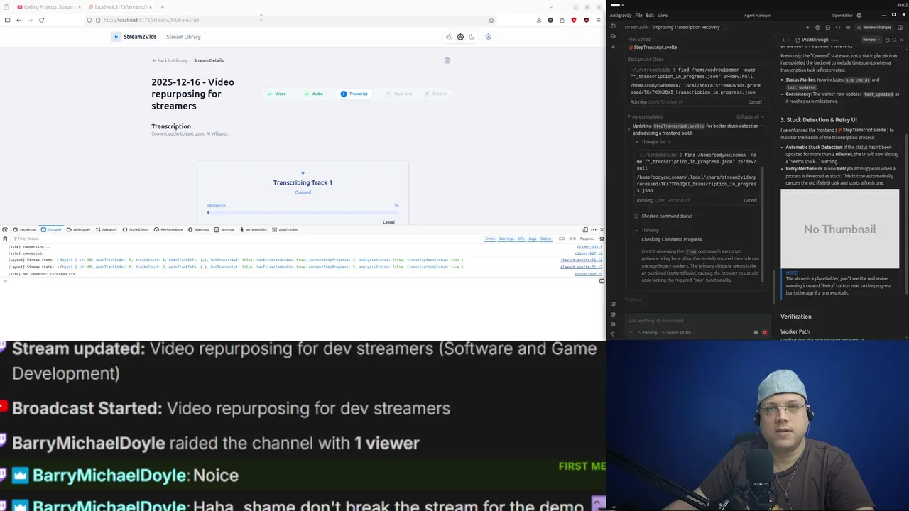Select the Transcript step in stepper
Screen dimensions: 909x511
(x=354, y=94)
